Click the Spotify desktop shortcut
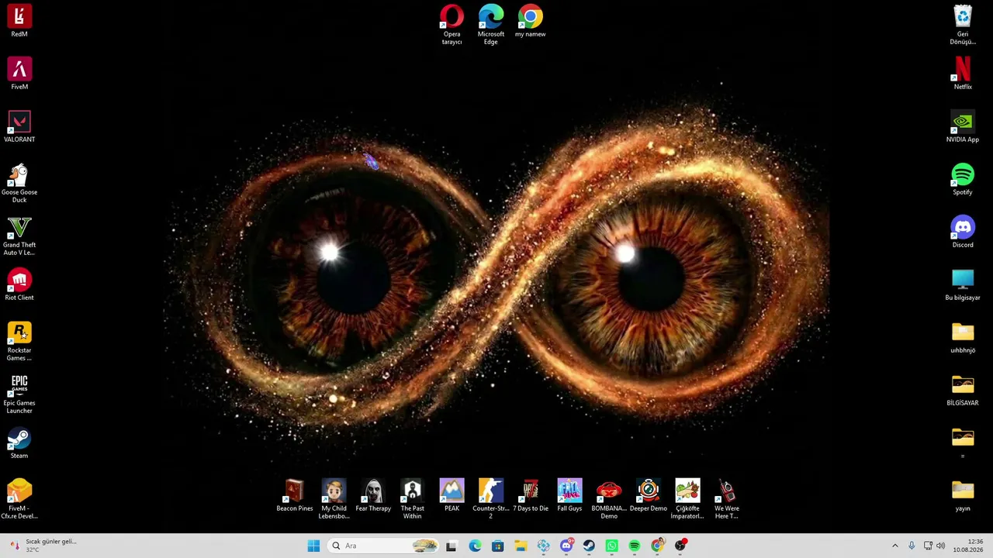Viewport: 993px width, 558px height. click(x=963, y=179)
